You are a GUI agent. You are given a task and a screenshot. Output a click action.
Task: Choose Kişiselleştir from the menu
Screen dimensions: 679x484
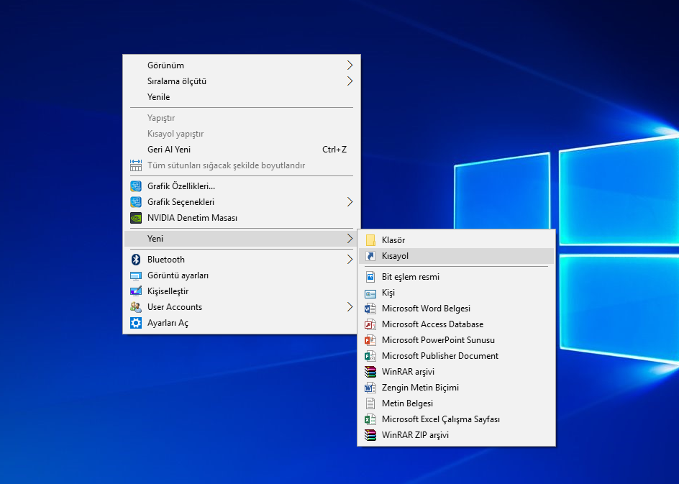pos(242,291)
